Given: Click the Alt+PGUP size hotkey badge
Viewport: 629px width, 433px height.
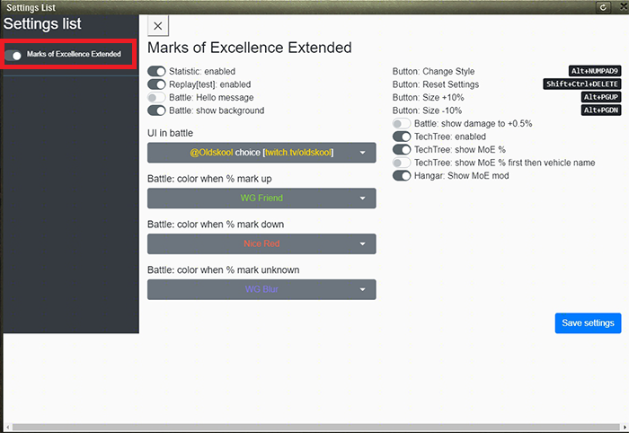Looking at the screenshot, I should click(x=601, y=97).
